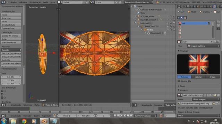Show material textures icon button
222x124 pixels.
coord(182,18)
